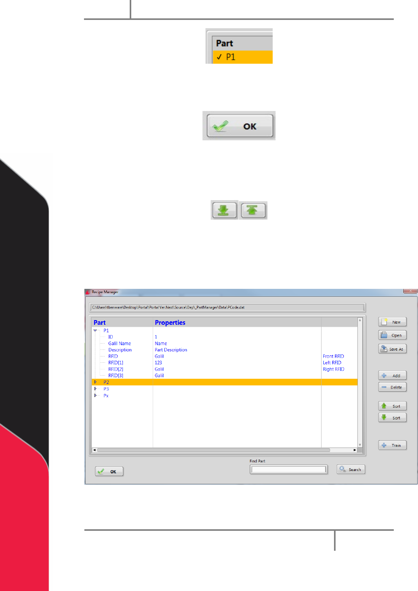Click the green up-arrow move button

pyautogui.click(x=253, y=210)
